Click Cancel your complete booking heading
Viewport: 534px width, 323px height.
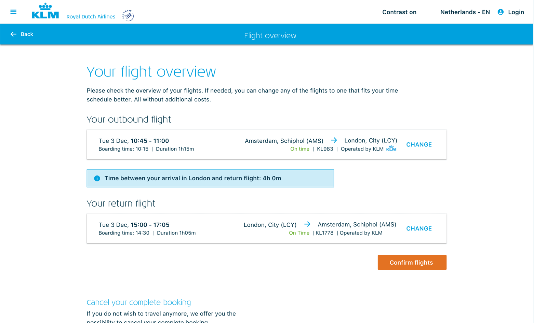(138, 302)
